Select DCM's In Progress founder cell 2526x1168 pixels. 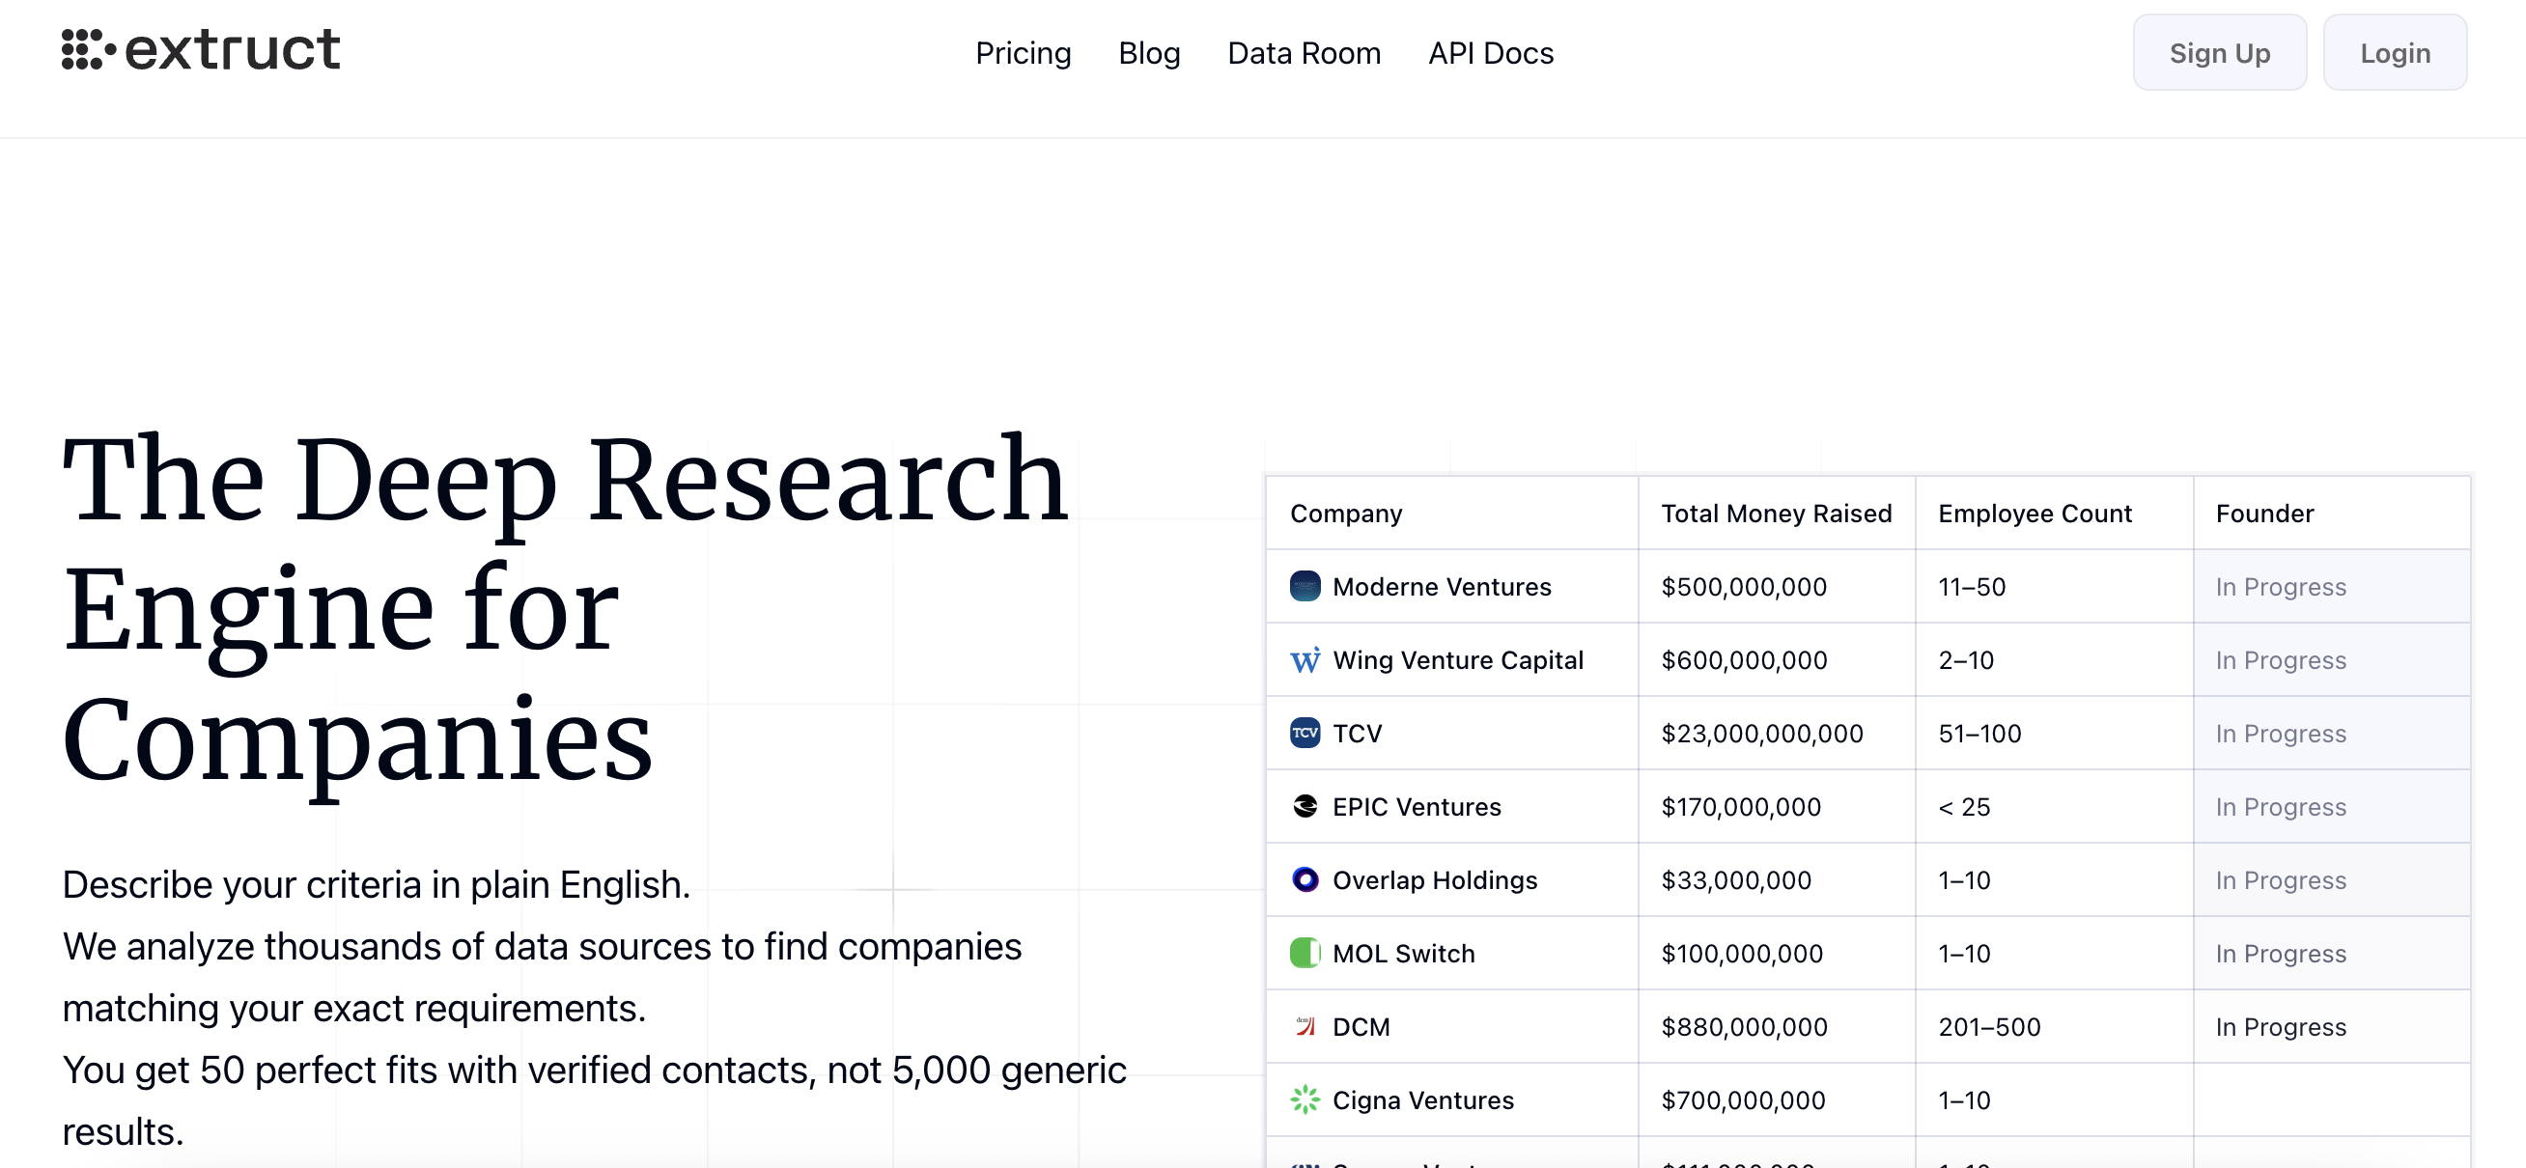point(2281,1027)
